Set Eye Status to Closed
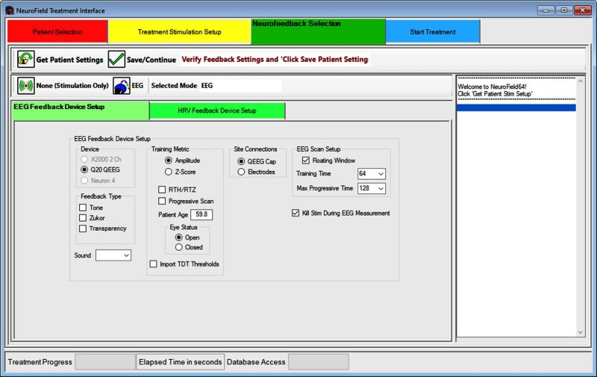 179,247
